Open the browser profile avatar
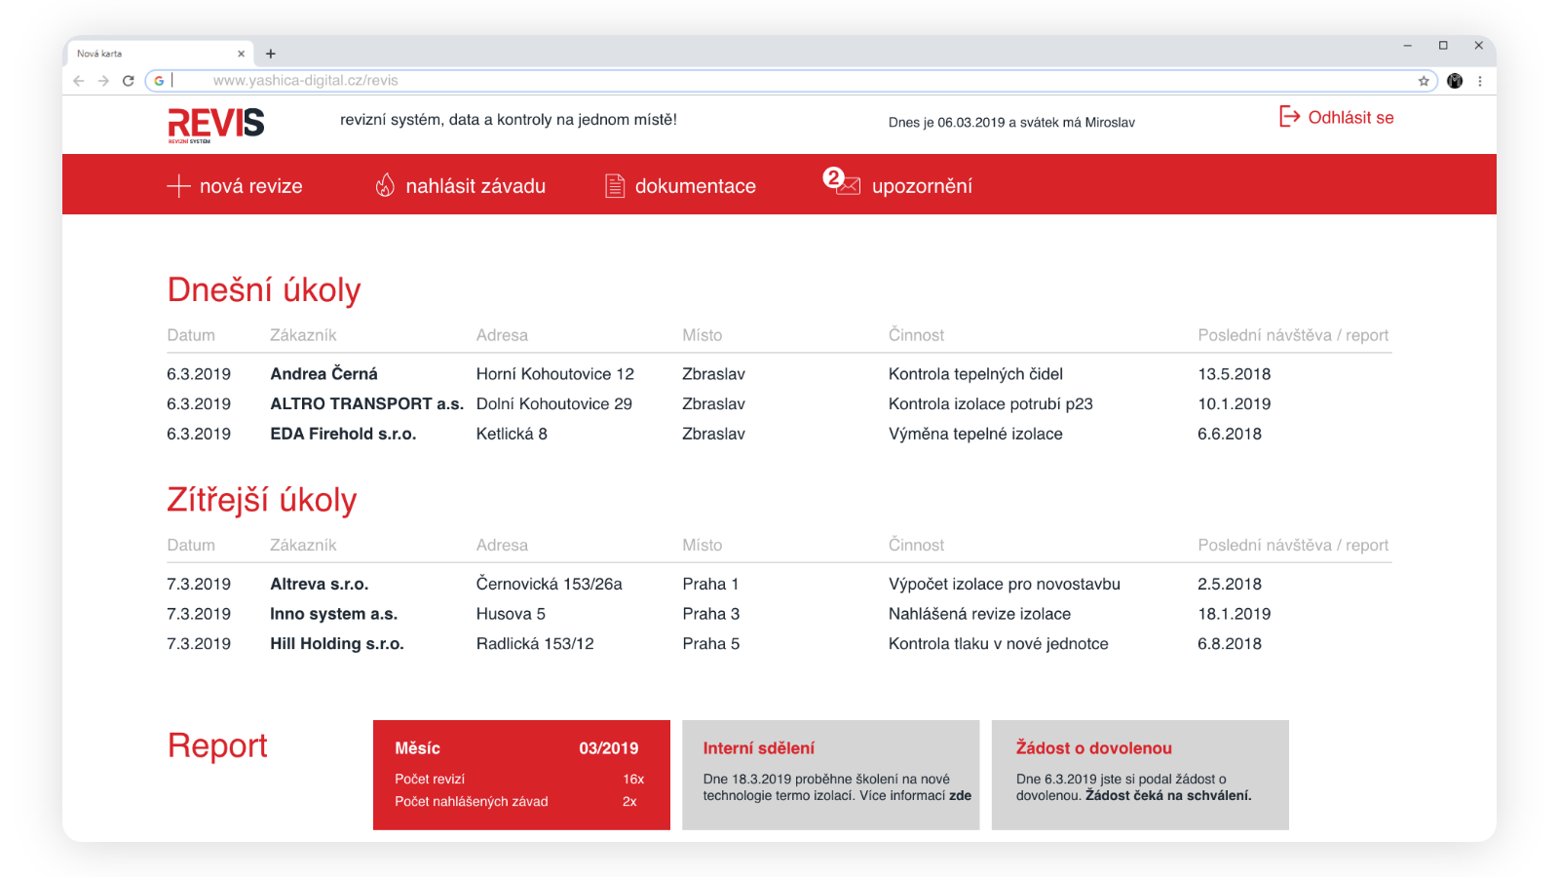 pyautogui.click(x=1455, y=81)
